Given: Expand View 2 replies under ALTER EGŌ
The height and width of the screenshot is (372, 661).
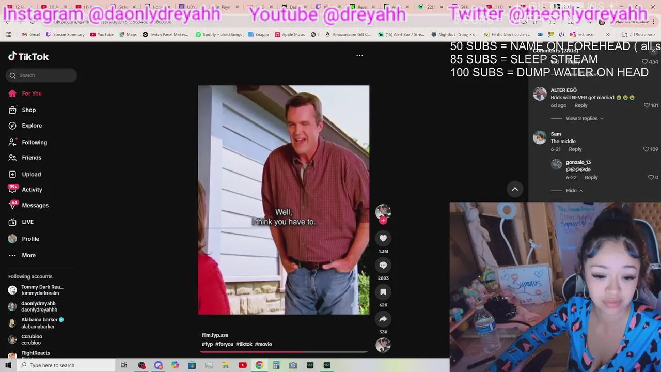Looking at the screenshot, I should click(585, 119).
